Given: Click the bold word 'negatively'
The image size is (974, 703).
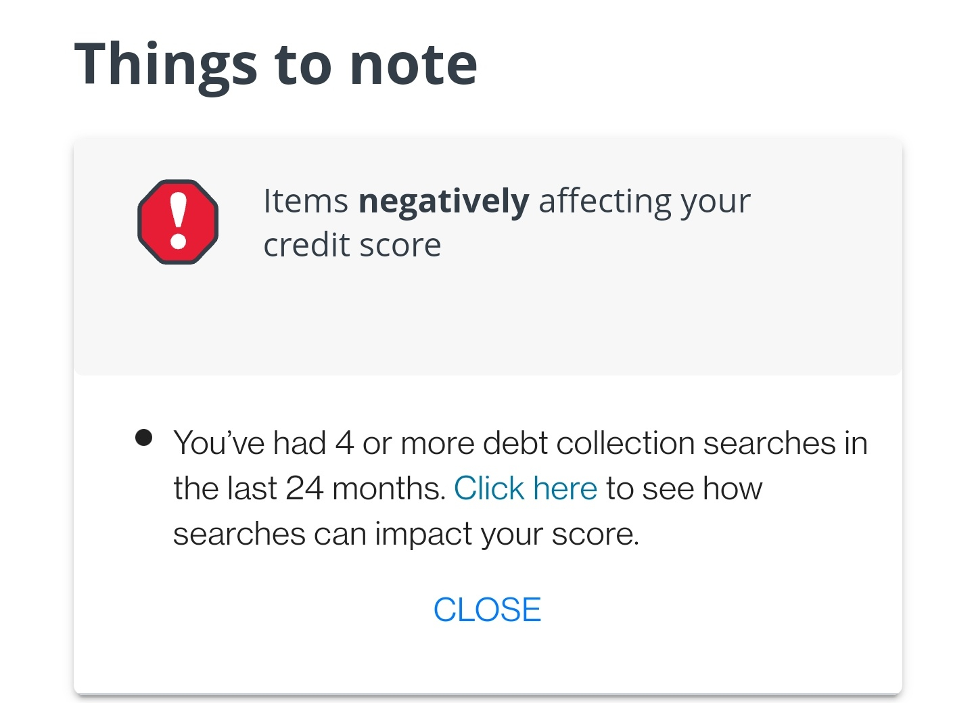Looking at the screenshot, I should (x=443, y=202).
